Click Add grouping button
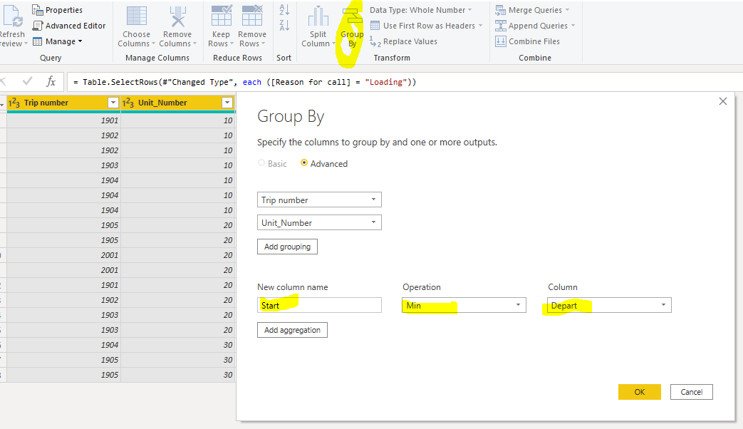Screen dimensions: 743x429 coord(287,247)
